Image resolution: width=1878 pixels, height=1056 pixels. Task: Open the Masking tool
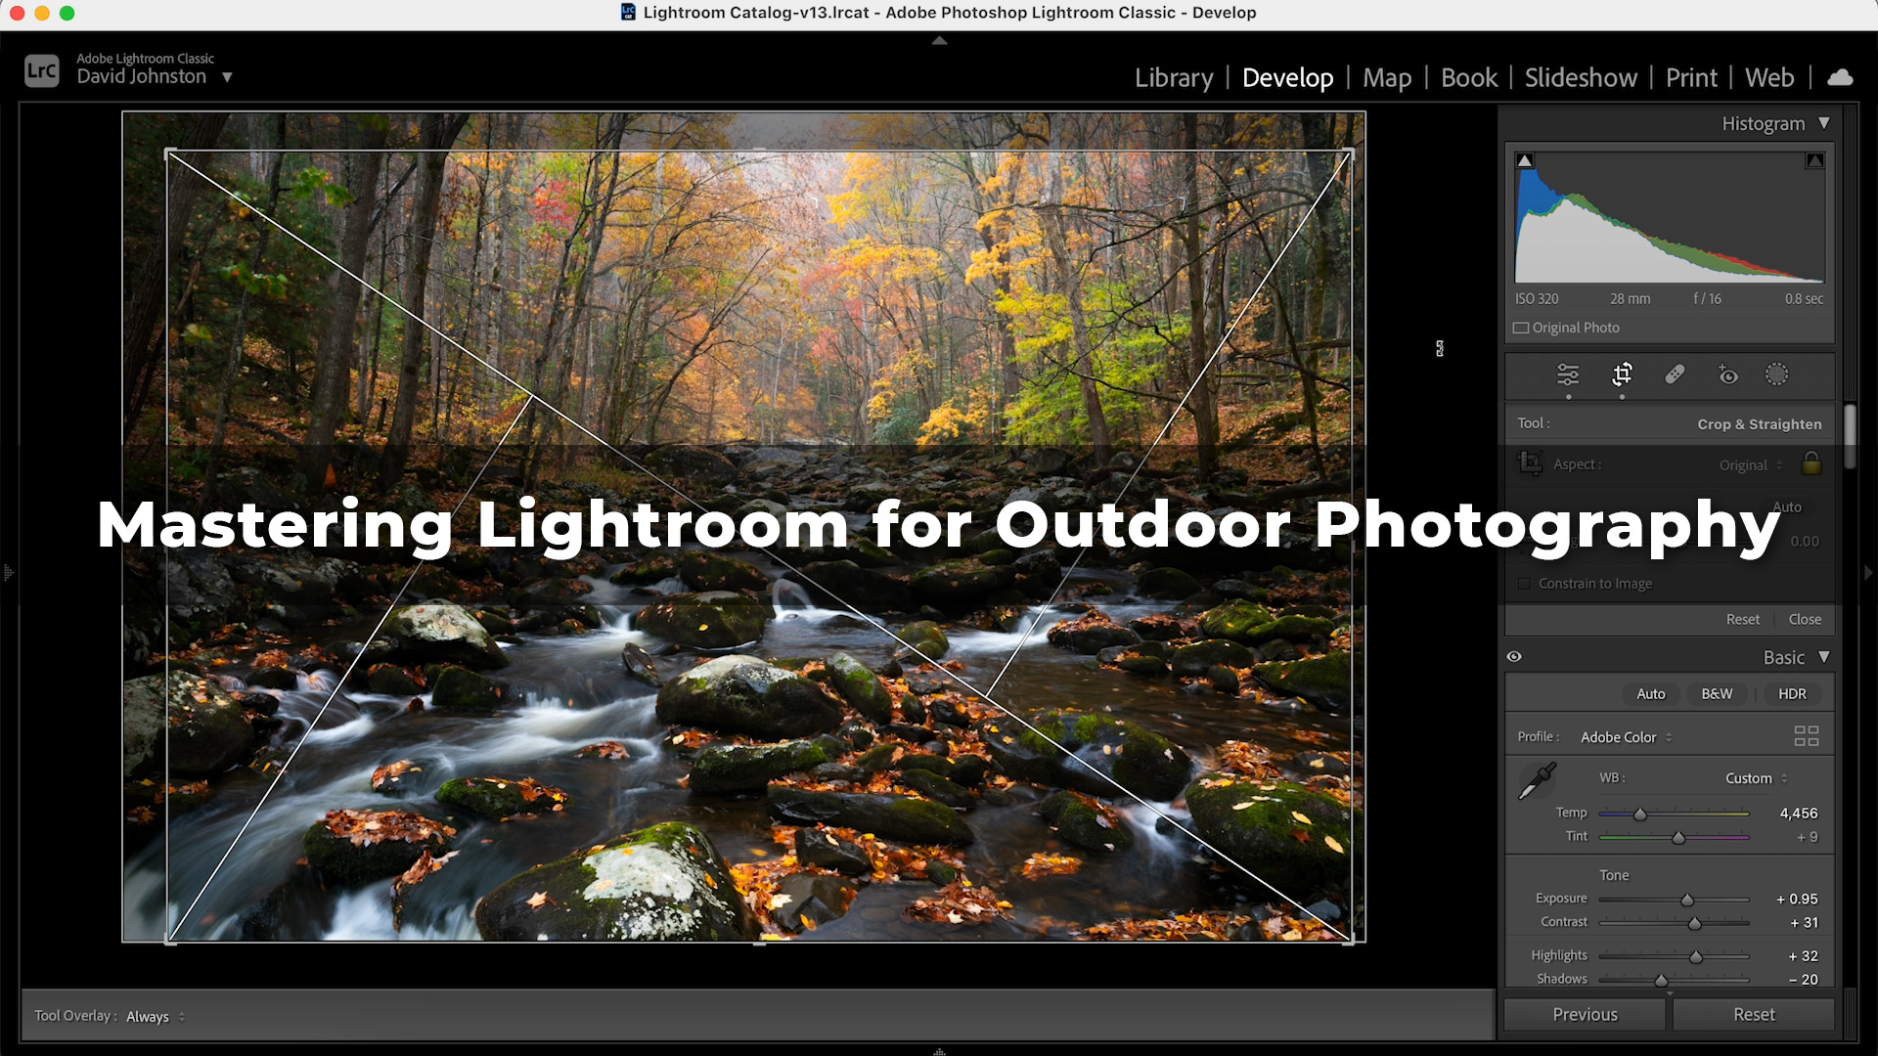click(1777, 374)
